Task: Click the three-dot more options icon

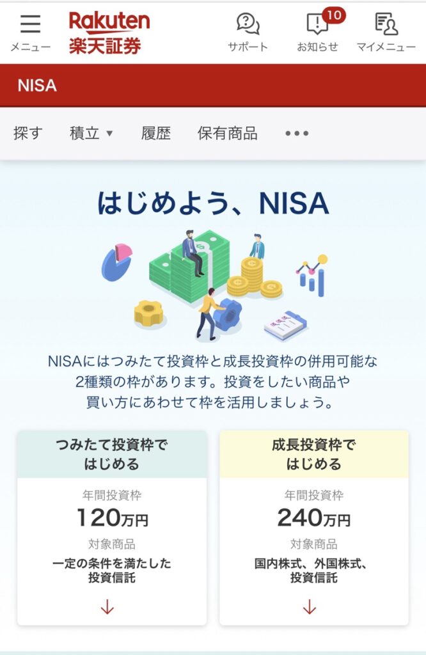Action: tap(297, 133)
